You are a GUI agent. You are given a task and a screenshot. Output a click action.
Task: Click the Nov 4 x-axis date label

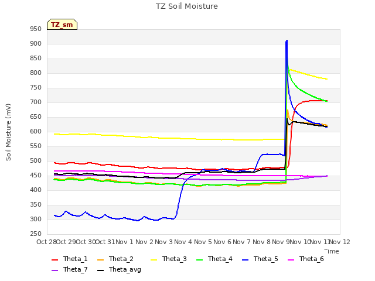(183, 242)
